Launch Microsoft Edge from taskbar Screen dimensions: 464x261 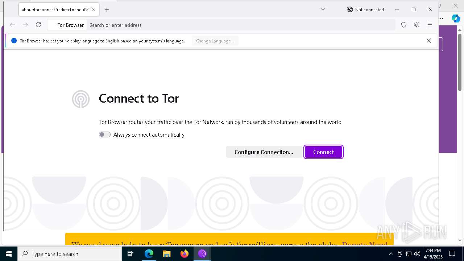[x=149, y=254]
